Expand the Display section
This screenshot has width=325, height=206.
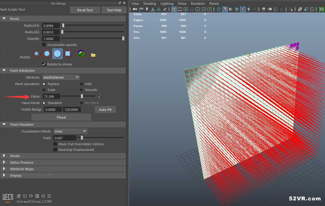pos(4,175)
